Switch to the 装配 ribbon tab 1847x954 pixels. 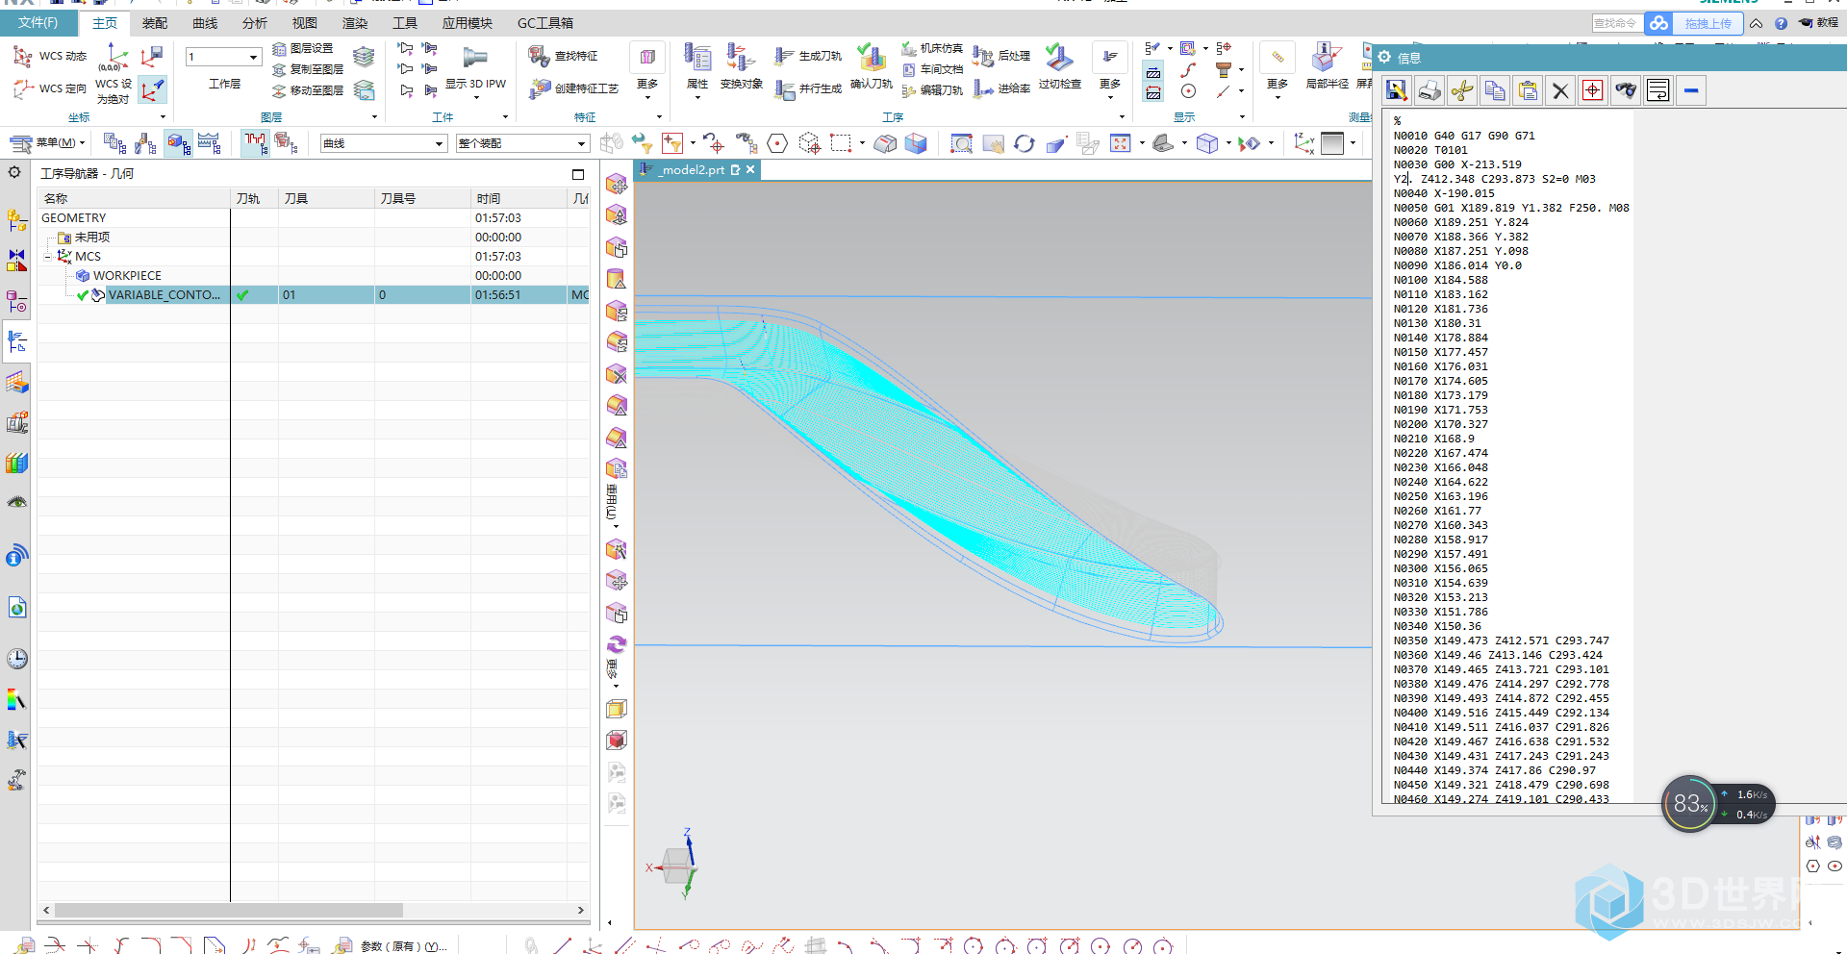click(x=155, y=23)
